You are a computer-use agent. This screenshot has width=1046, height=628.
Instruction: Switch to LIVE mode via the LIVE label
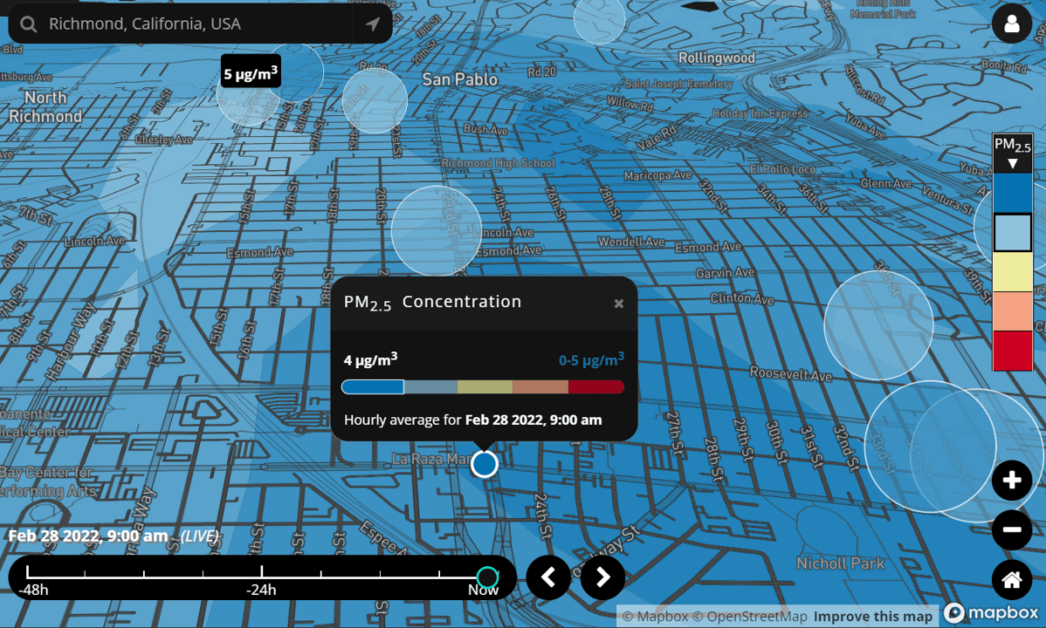pos(199,536)
